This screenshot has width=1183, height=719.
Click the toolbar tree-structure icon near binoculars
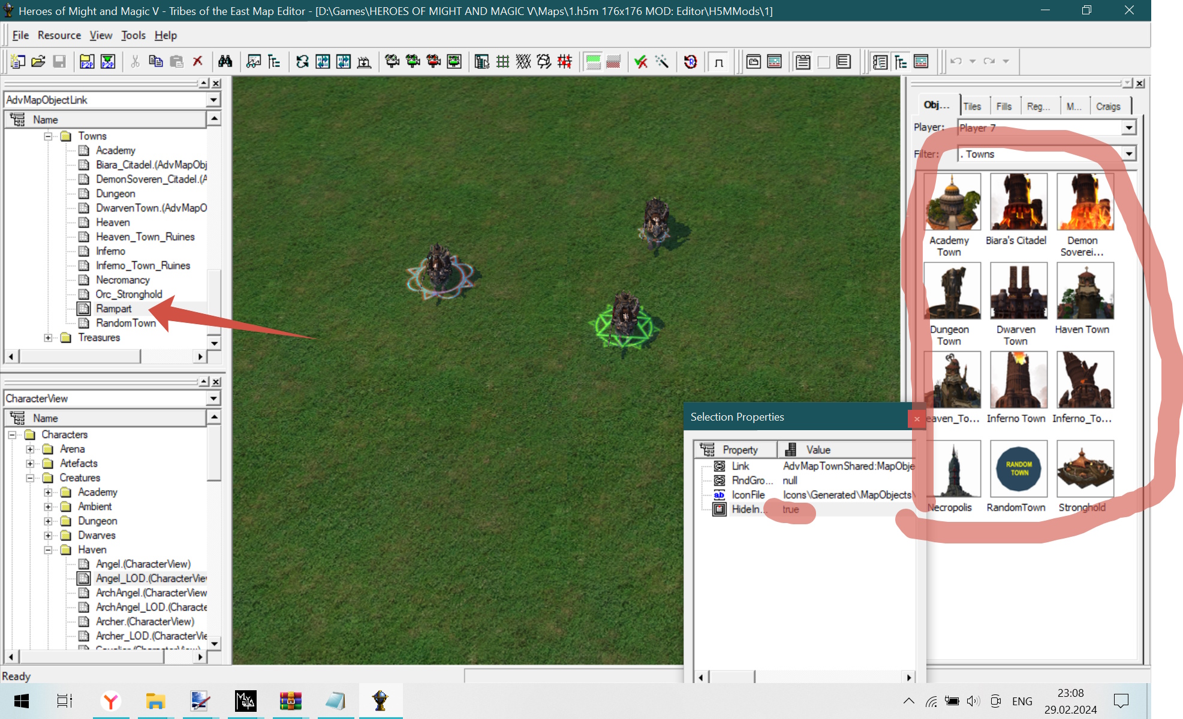coord(274,61)
